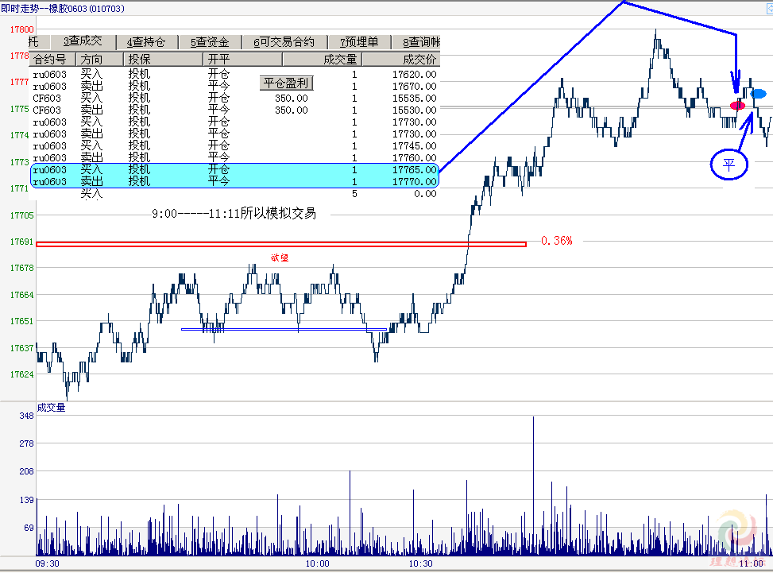The width and height of the screenshot is (773, 573).
Task: Select the 5查资金 tab
Action: (x=210, y=42)
